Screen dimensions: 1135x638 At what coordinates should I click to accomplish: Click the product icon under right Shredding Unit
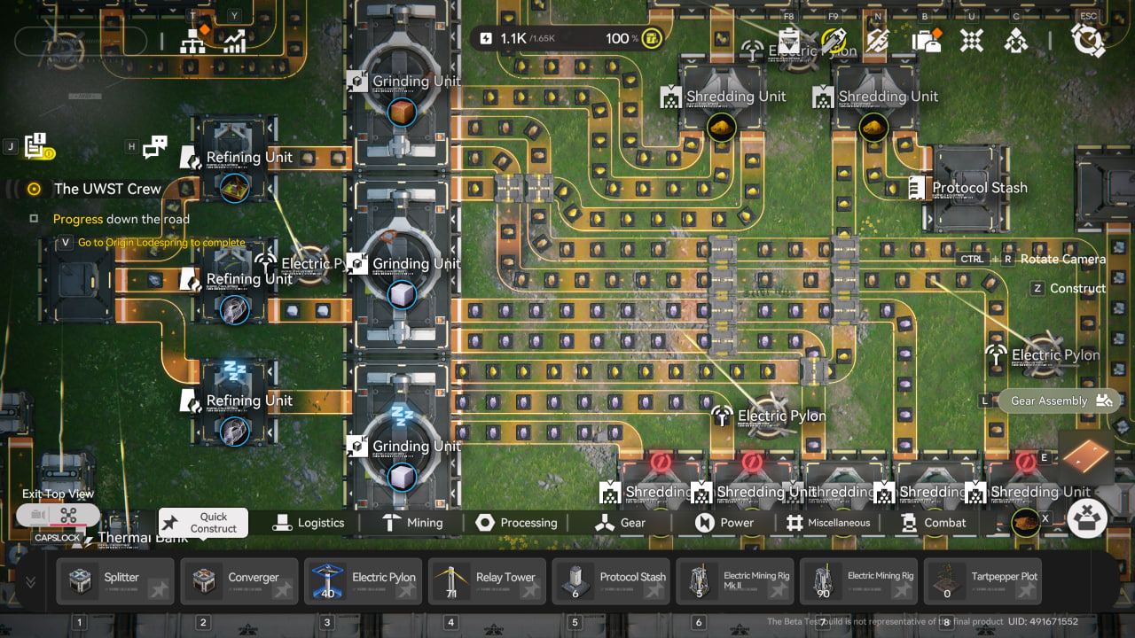(874, 128)
